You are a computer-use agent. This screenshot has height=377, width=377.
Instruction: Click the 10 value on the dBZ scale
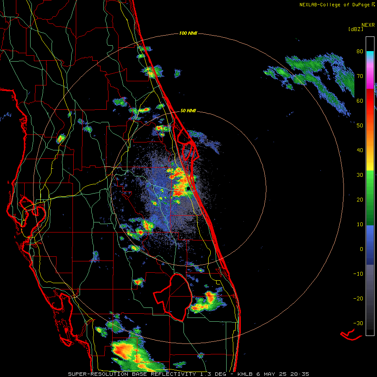tap(360, 225)
